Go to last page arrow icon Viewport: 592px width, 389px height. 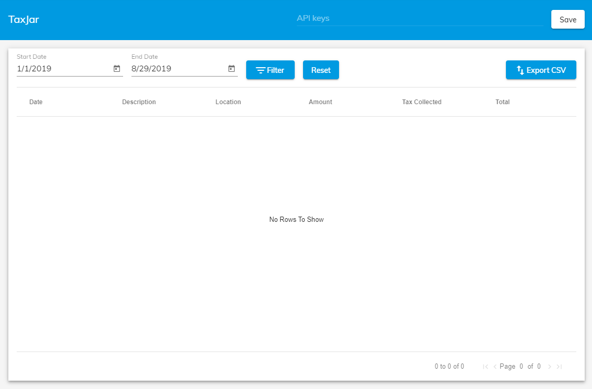(x=559, y=367)
